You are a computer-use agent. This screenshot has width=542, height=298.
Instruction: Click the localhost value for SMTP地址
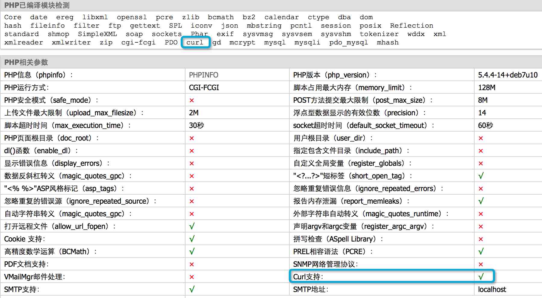click(x=492, y=289)
